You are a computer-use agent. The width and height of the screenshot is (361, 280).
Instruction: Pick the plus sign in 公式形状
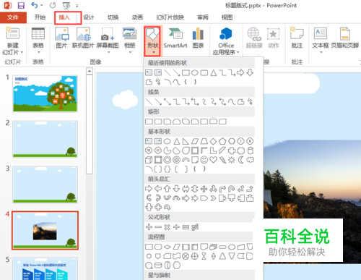pos(149,227)
